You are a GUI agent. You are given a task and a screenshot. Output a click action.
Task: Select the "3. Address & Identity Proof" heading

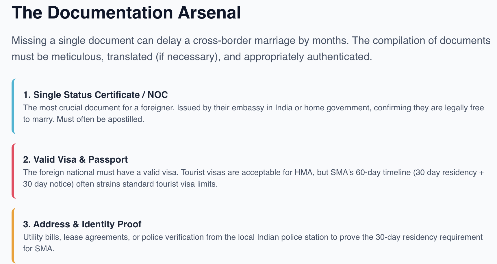point(82,224)
